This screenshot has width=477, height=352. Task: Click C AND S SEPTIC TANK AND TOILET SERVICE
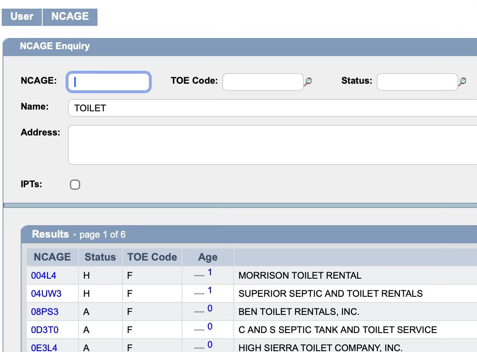338,330
